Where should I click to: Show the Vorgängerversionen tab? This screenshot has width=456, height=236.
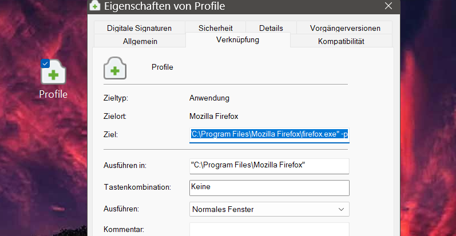click(345, 27)
